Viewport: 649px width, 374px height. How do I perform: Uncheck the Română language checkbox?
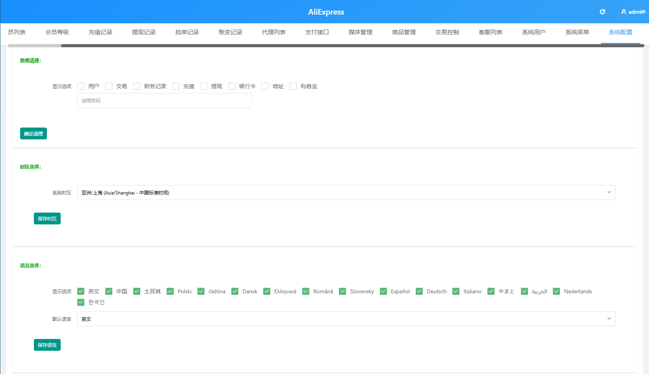click(x=306, y=291)
